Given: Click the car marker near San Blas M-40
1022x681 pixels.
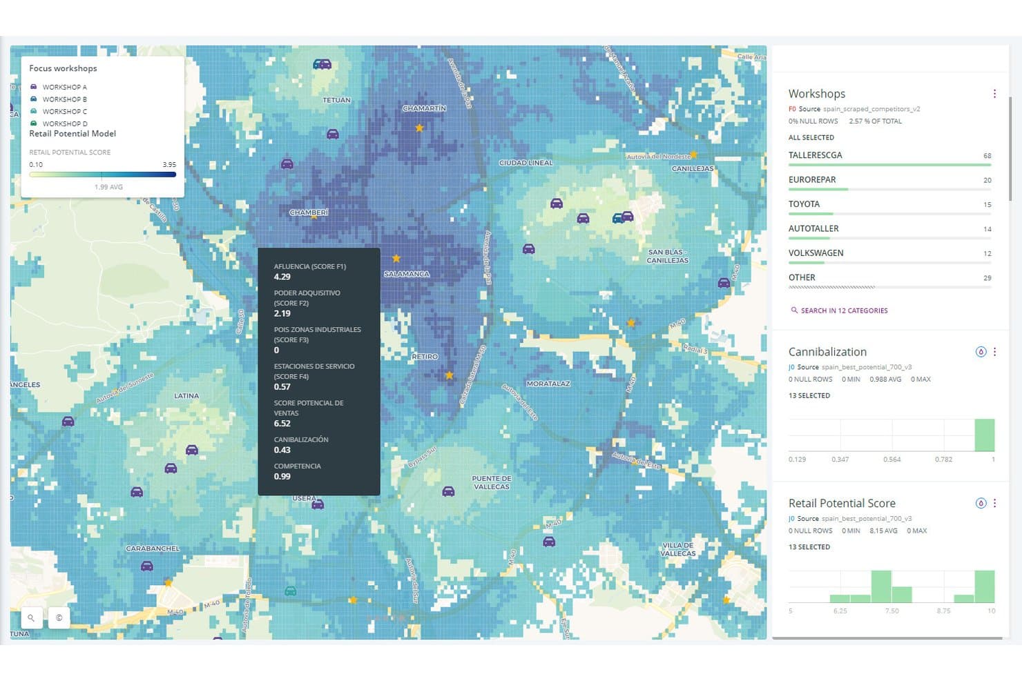Looking at the screenshot, I should coord(724,282).
